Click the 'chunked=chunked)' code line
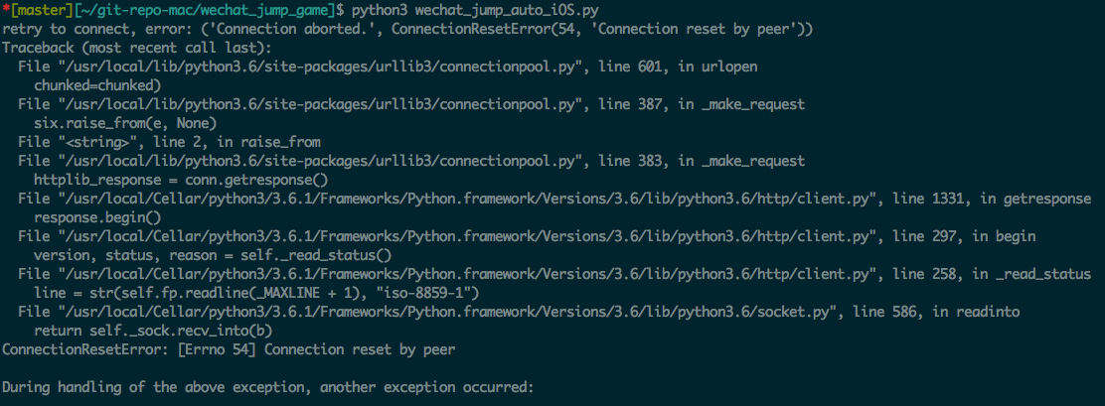The height and width of the screenshot is (406, 1105). tap(98, 85)
